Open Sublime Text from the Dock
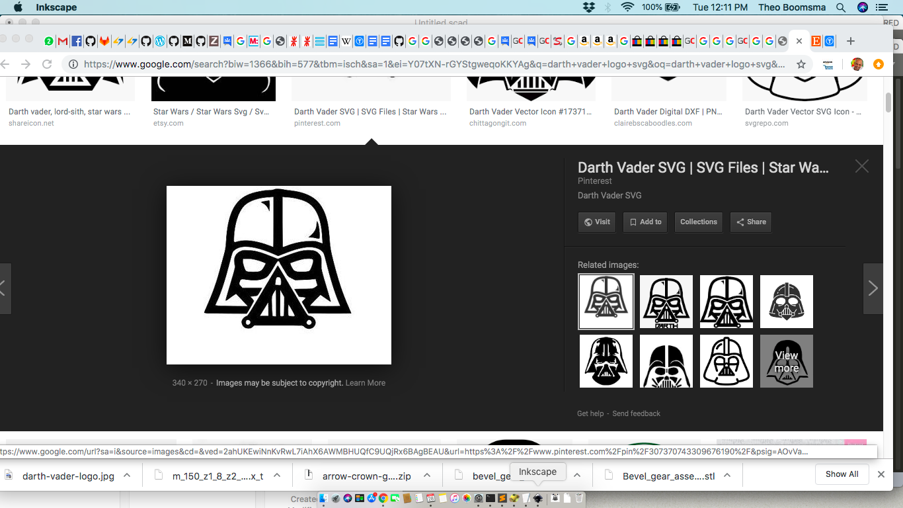This screenshot has width=903, height=508. (502, 498)
